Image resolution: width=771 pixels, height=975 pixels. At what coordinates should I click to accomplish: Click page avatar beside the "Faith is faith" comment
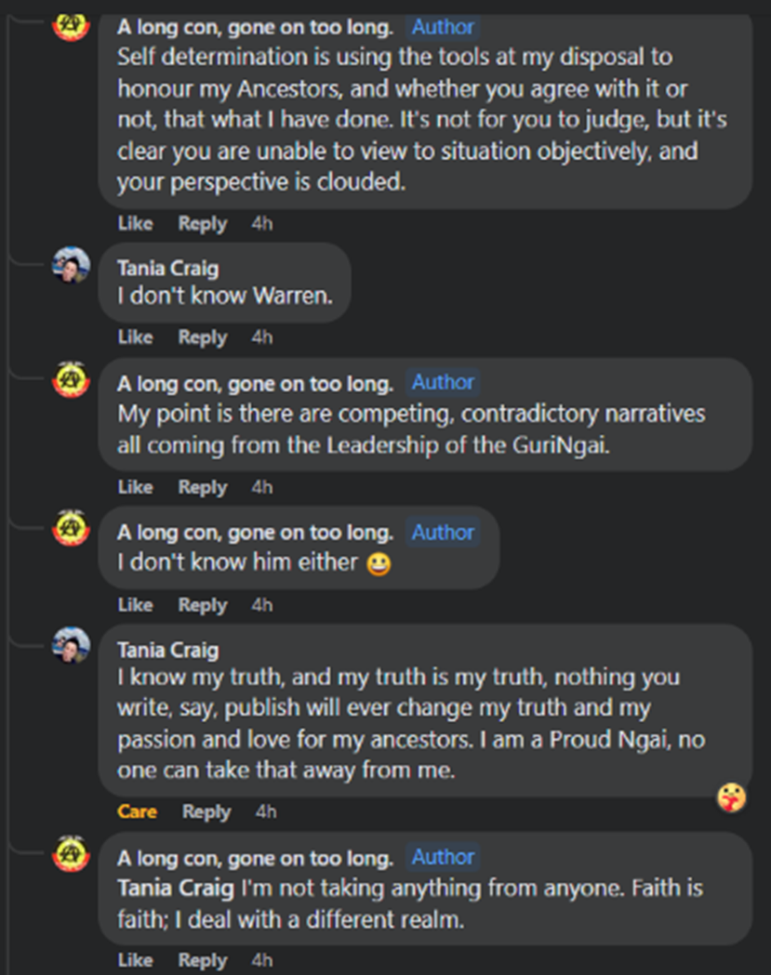[x=71, y=855]
